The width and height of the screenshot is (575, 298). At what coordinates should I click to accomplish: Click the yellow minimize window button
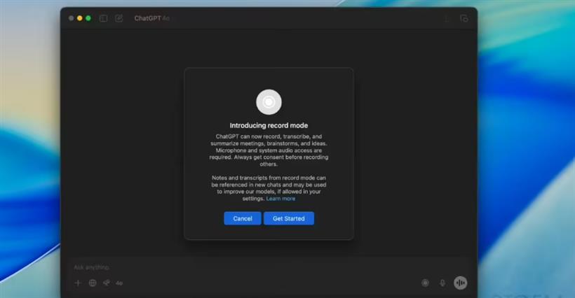[79, 18]
